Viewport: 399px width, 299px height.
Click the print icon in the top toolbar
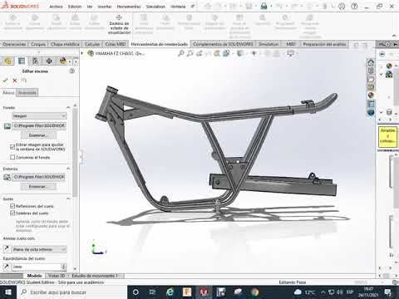click(264, 6)
